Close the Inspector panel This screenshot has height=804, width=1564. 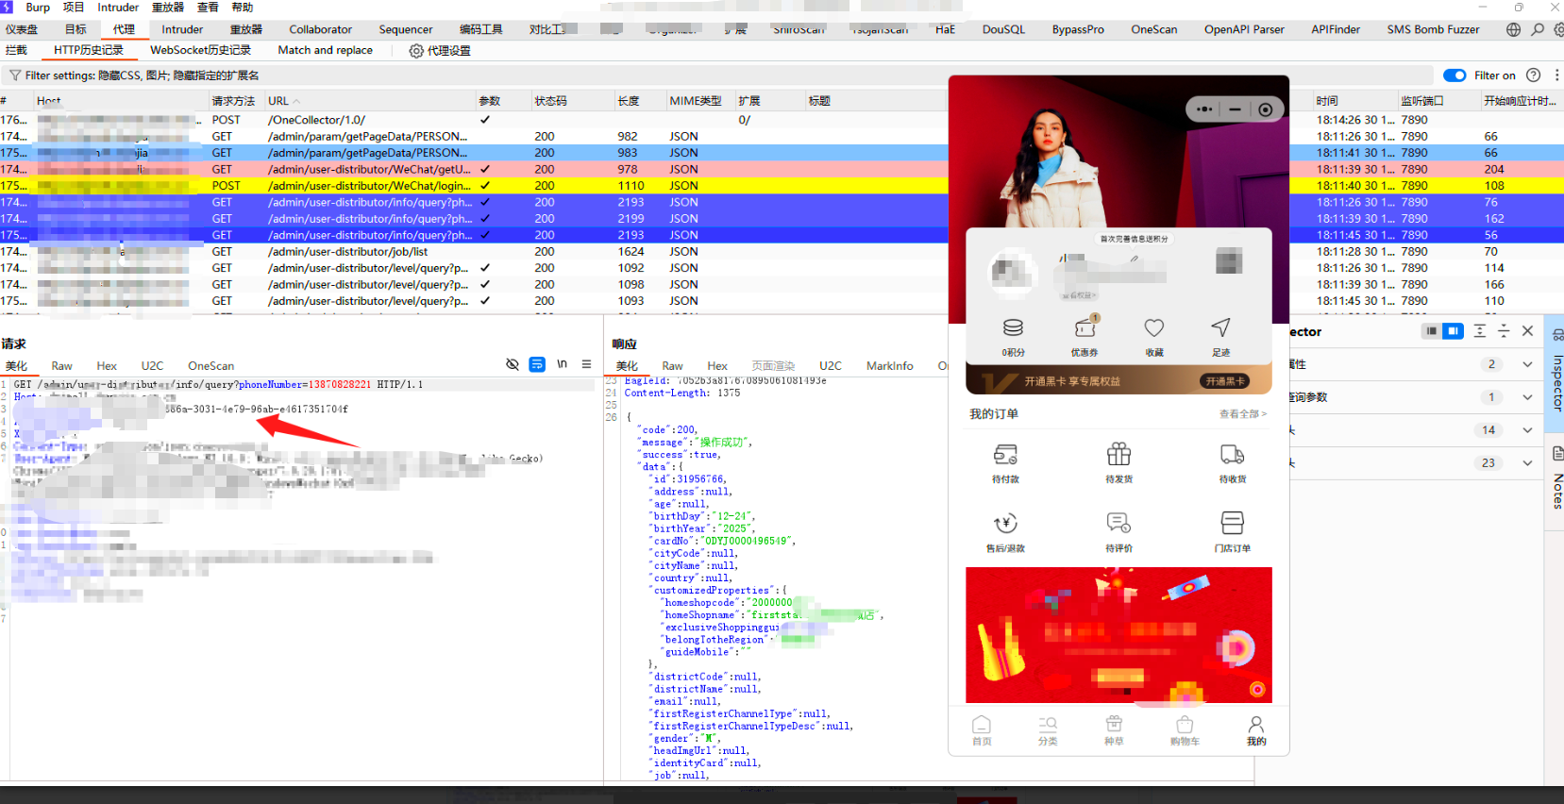pyautogui.click(x=1527, y=331)
